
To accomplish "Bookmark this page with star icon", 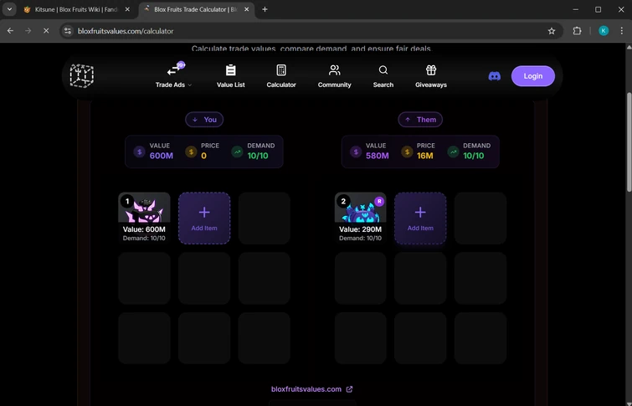I will (552, 31).
